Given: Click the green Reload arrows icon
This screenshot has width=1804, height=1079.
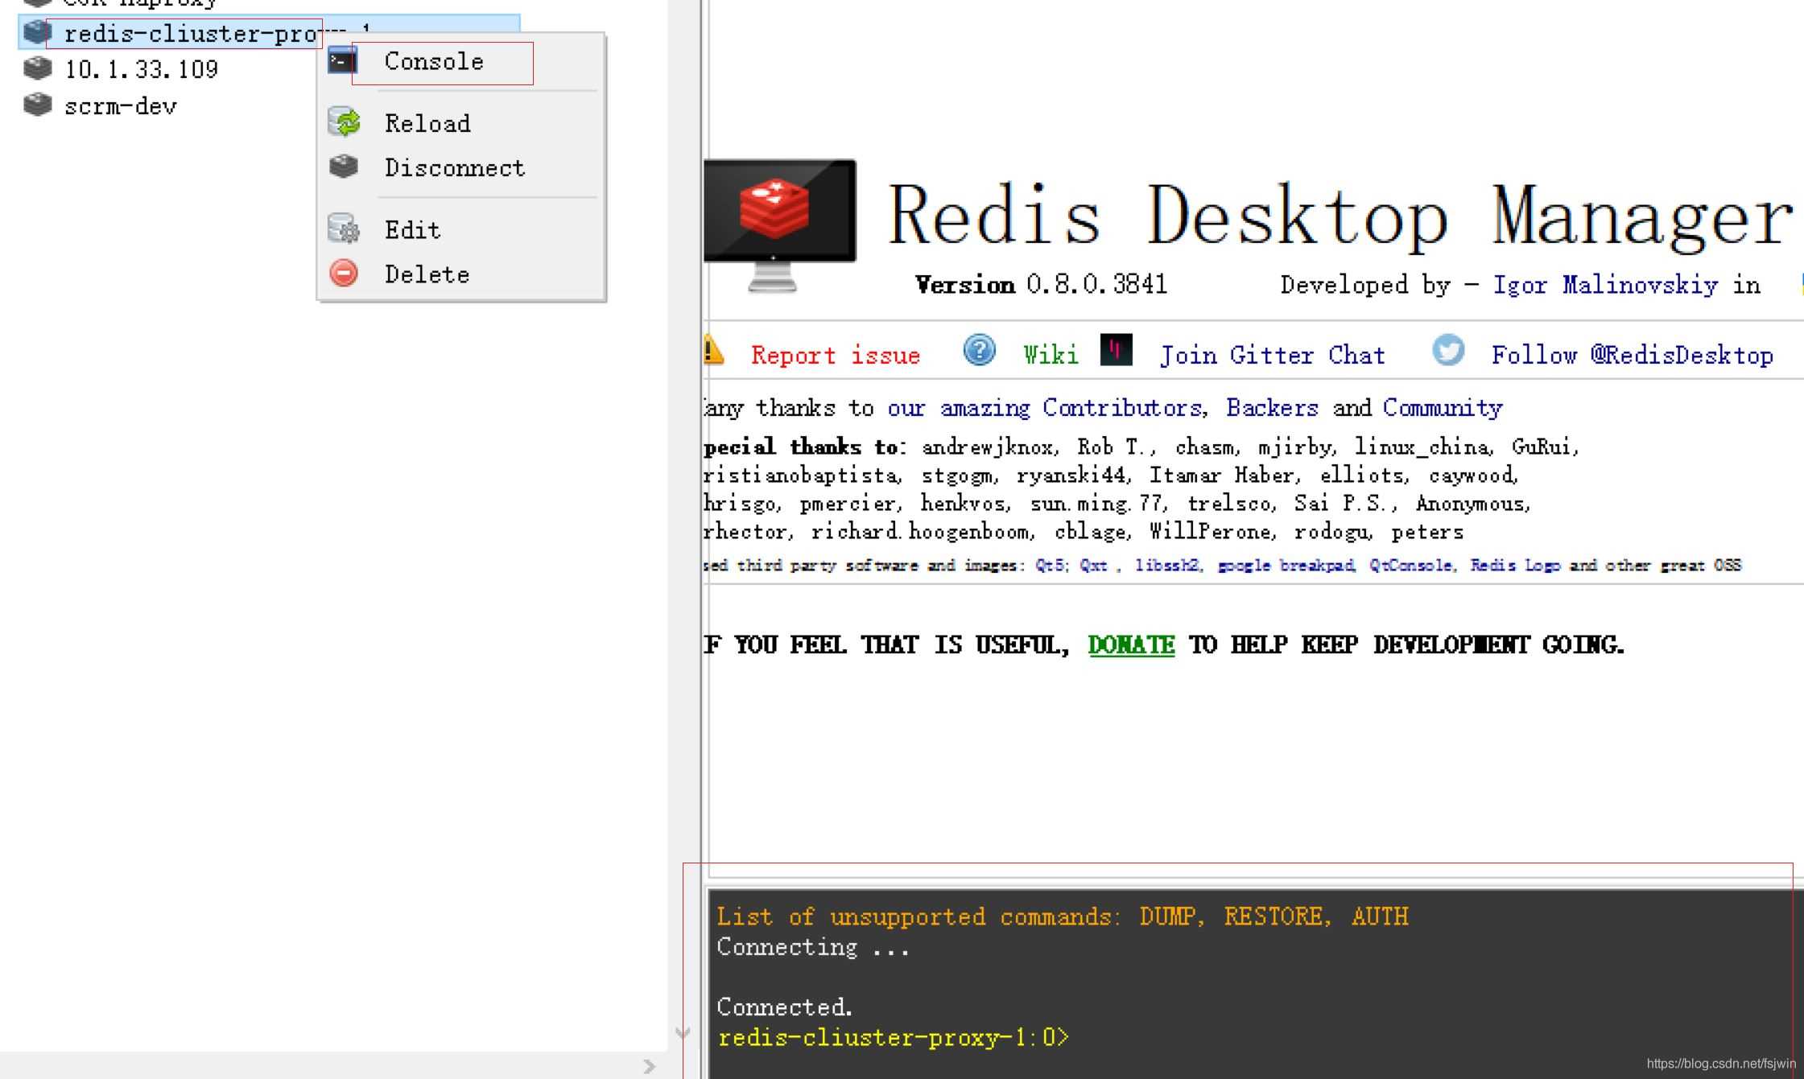Looking at the screenshot, I should coord(345,122).
